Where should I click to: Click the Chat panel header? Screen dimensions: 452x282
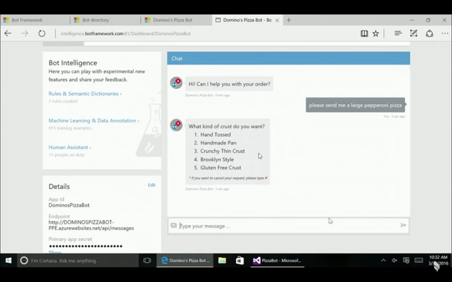pos(288,58)
